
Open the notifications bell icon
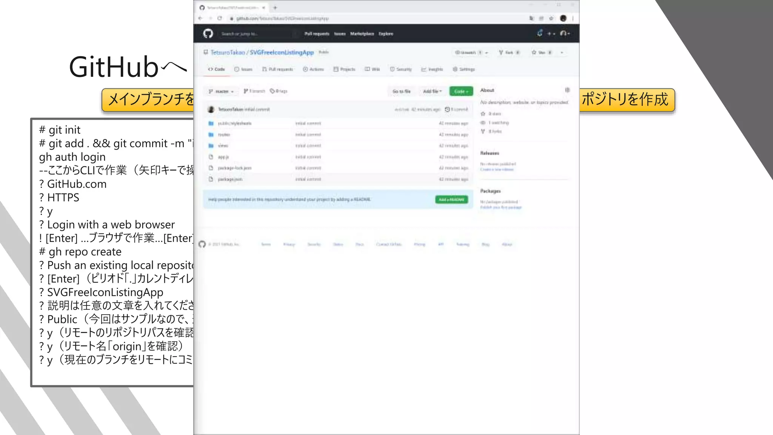tap(540, 33)
